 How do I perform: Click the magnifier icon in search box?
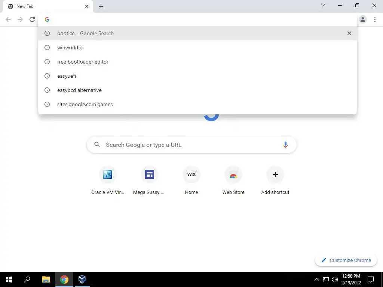click(97, 145)
